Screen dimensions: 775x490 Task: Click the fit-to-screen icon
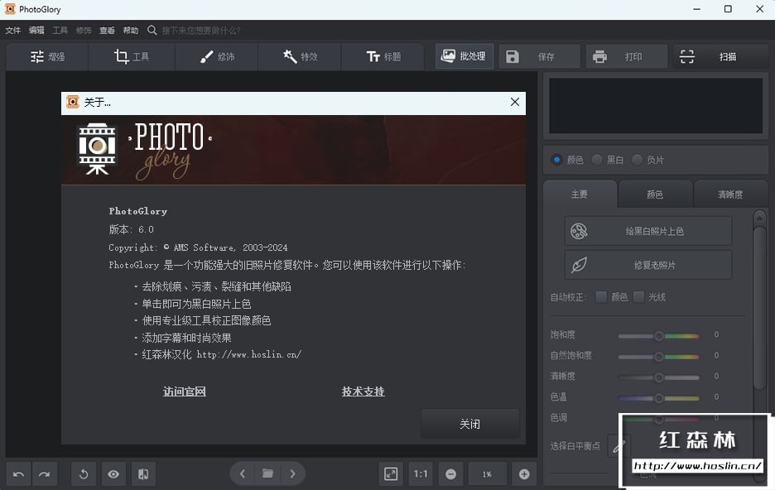pos(391,474)
